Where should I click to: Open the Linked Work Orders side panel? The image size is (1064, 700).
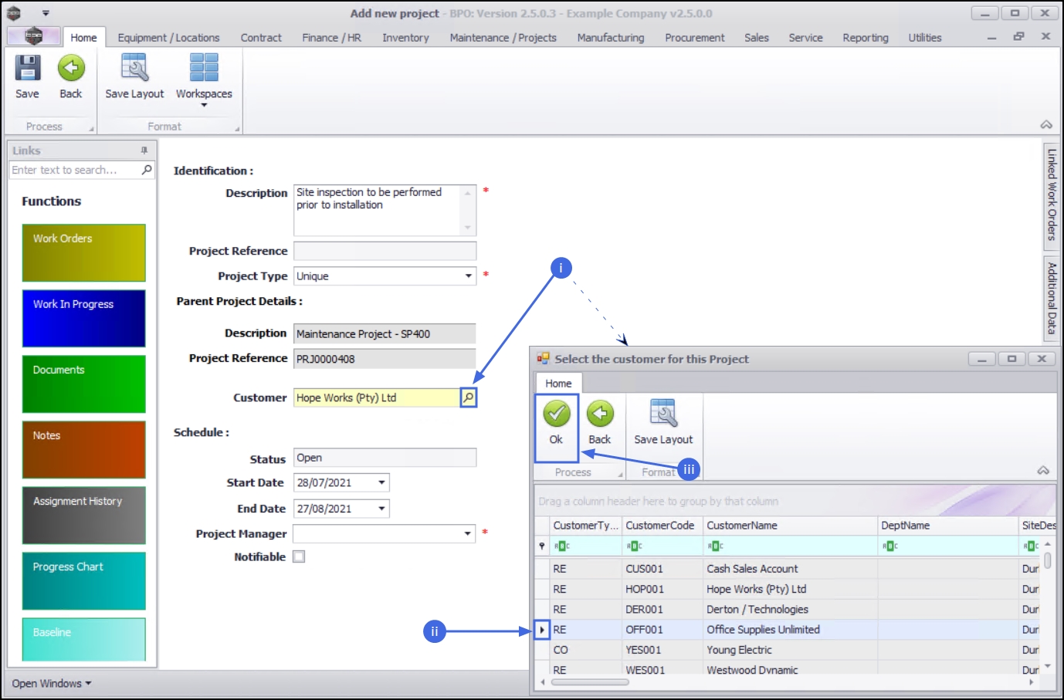[x=1051, y=194]
